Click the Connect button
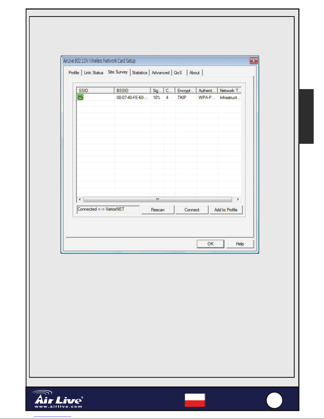Image resolution: width=324 pixels, height=419 pixels. pos(192,210)
